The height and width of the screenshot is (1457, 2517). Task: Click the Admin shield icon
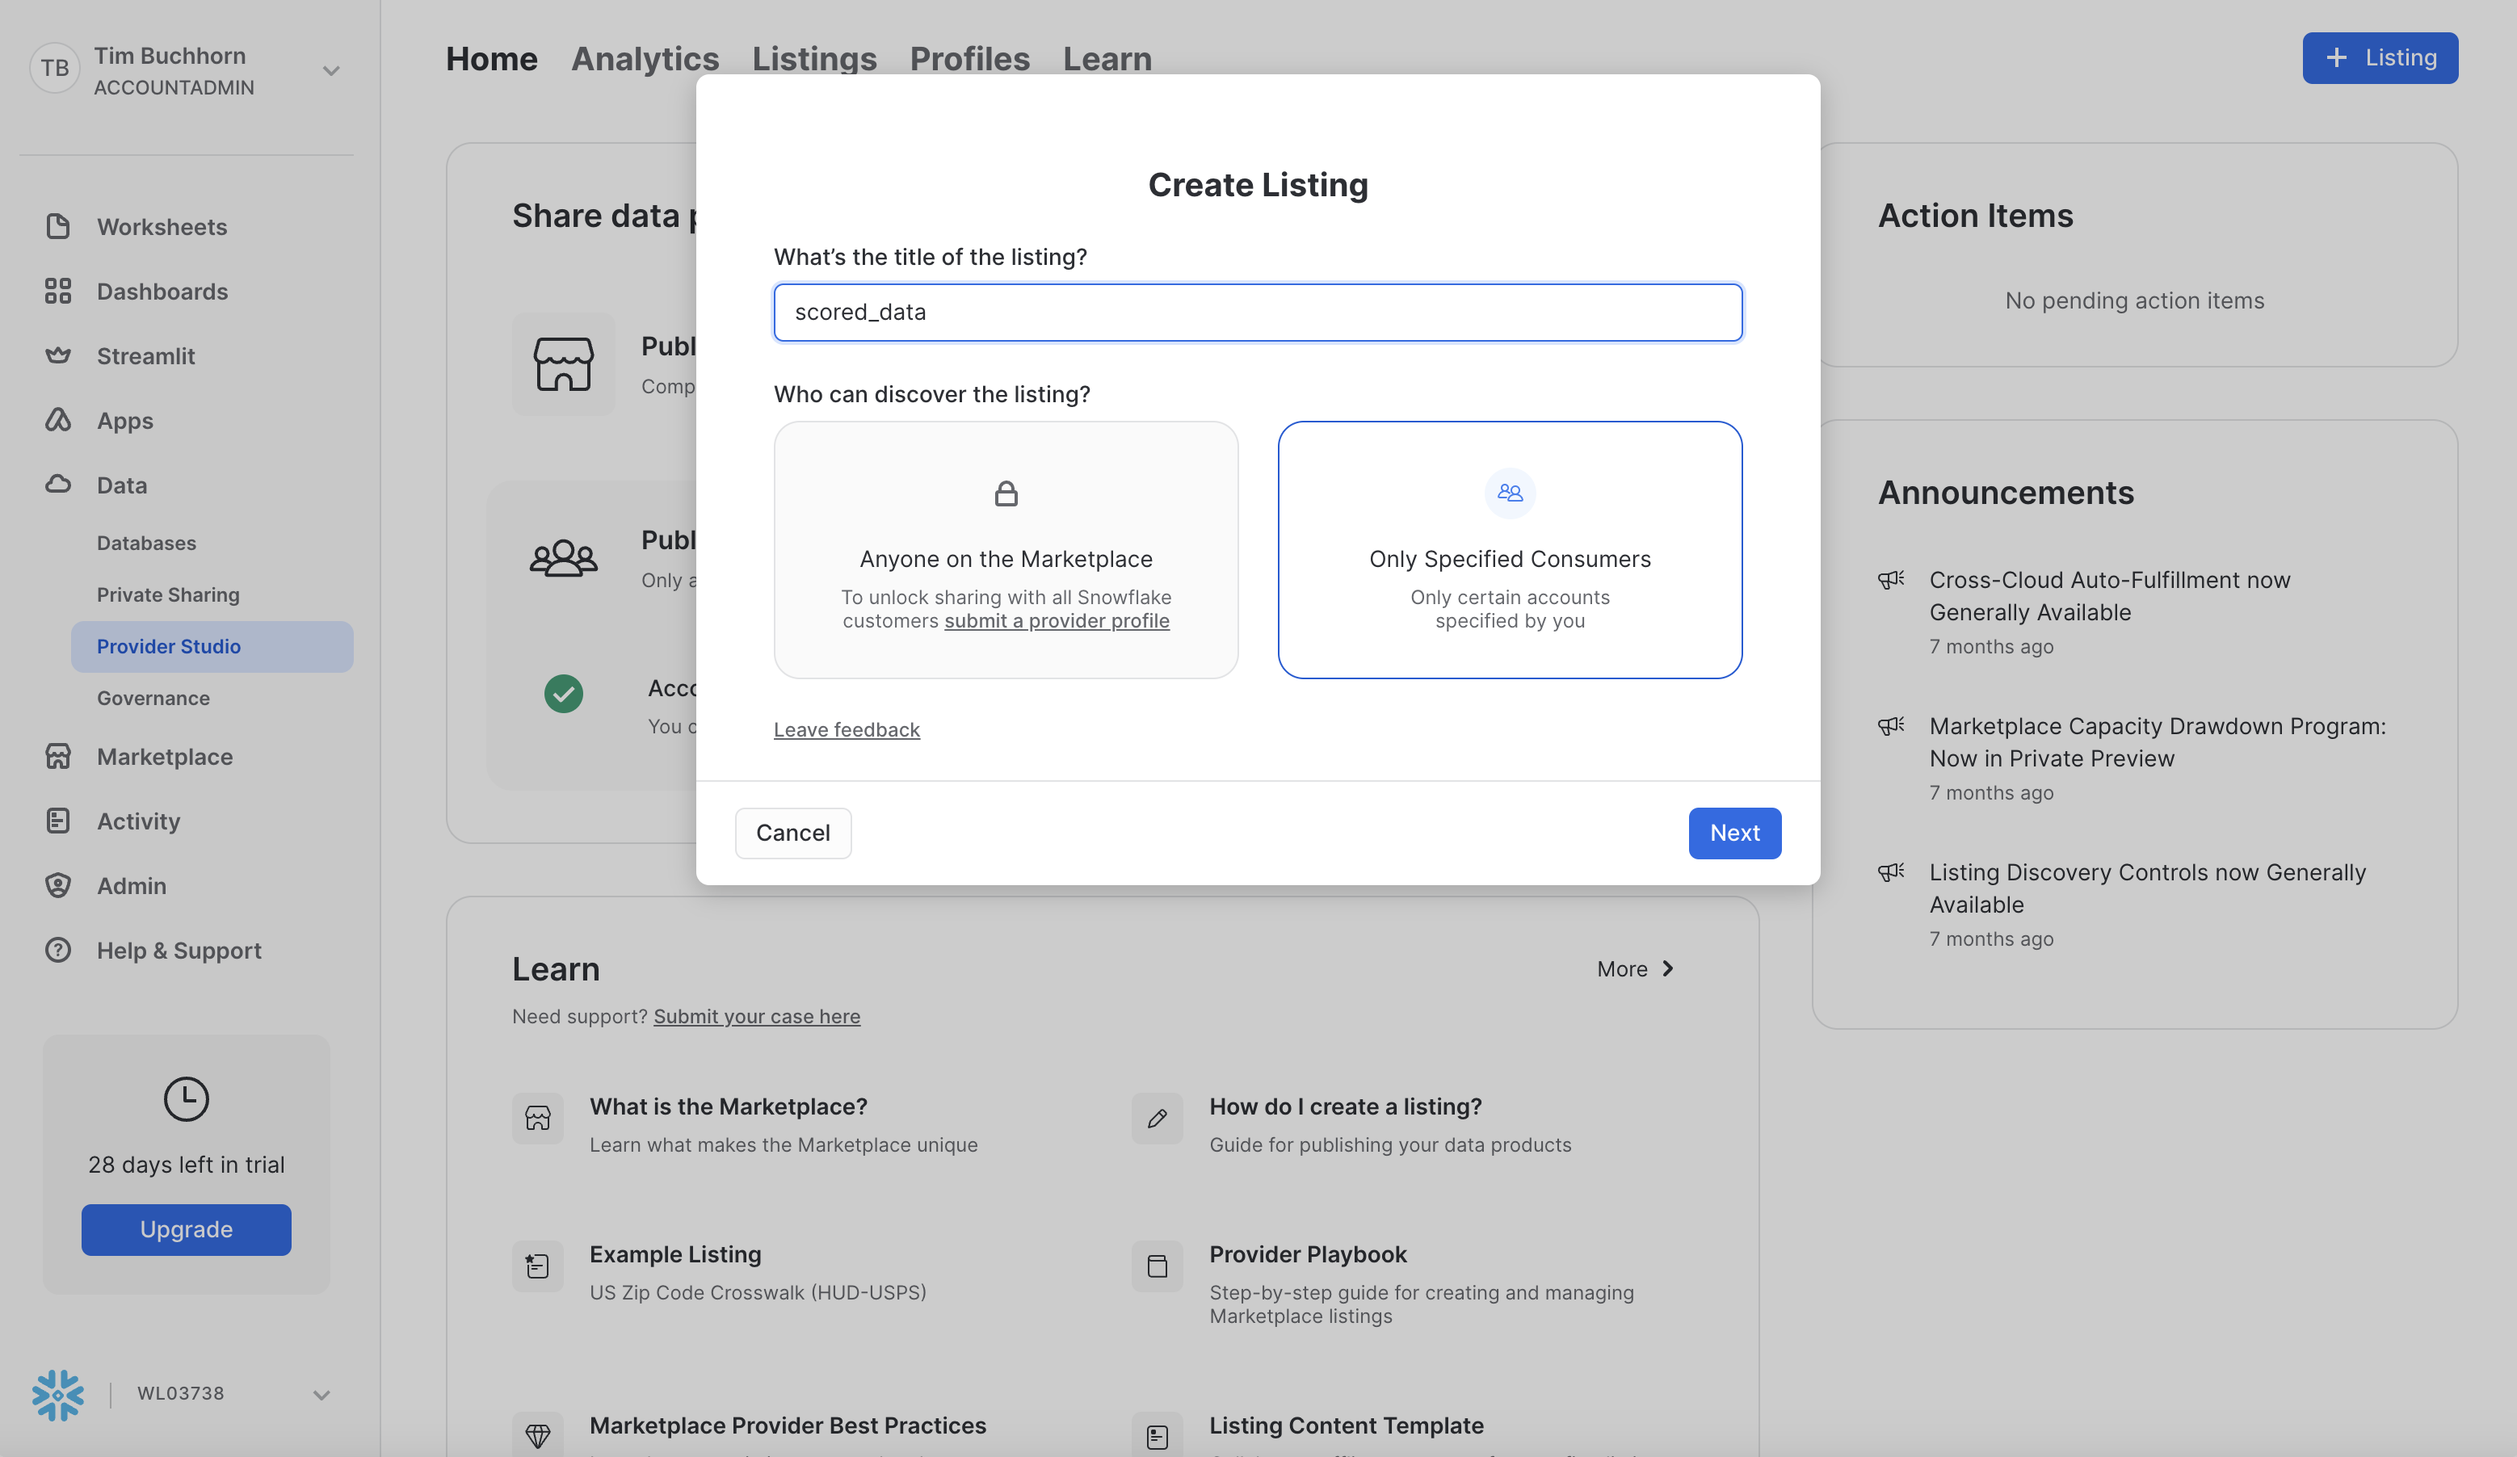(58, 886)
